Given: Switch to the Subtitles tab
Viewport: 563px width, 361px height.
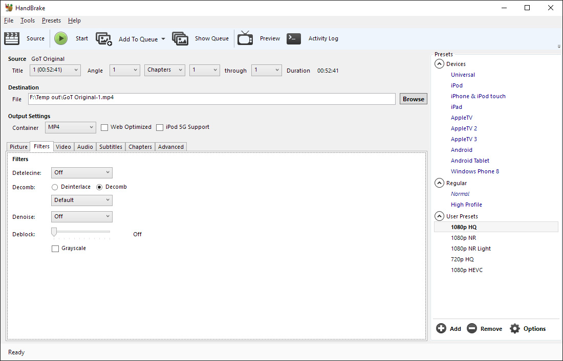Looking at the screenshot, I should click(111, 147).
